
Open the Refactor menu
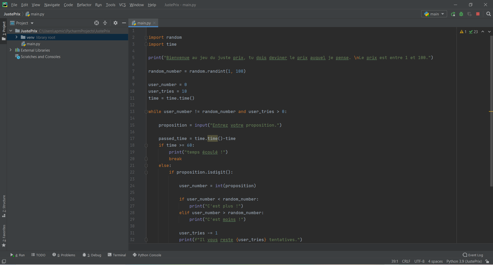(x=84, y=5)
